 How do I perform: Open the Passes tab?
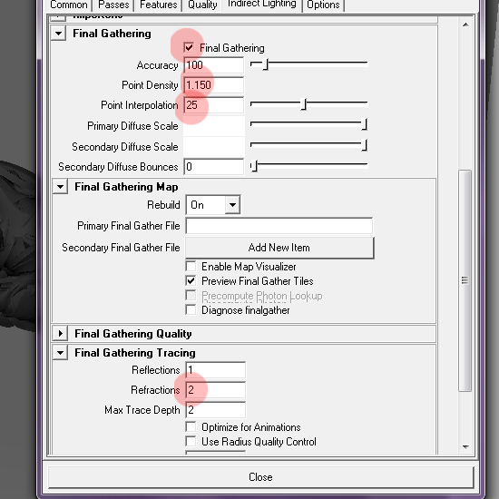(x=113, y=5)
